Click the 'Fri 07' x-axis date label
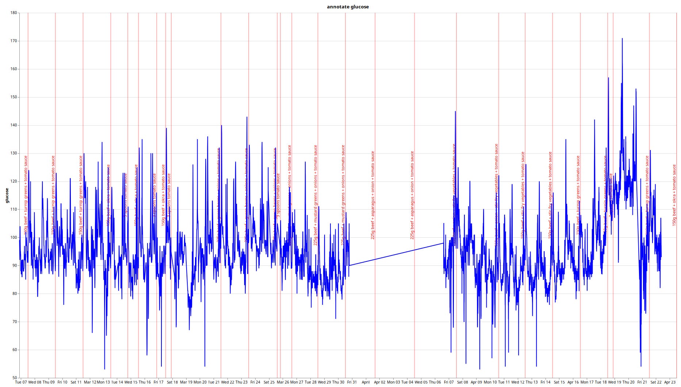 point(449,383)
